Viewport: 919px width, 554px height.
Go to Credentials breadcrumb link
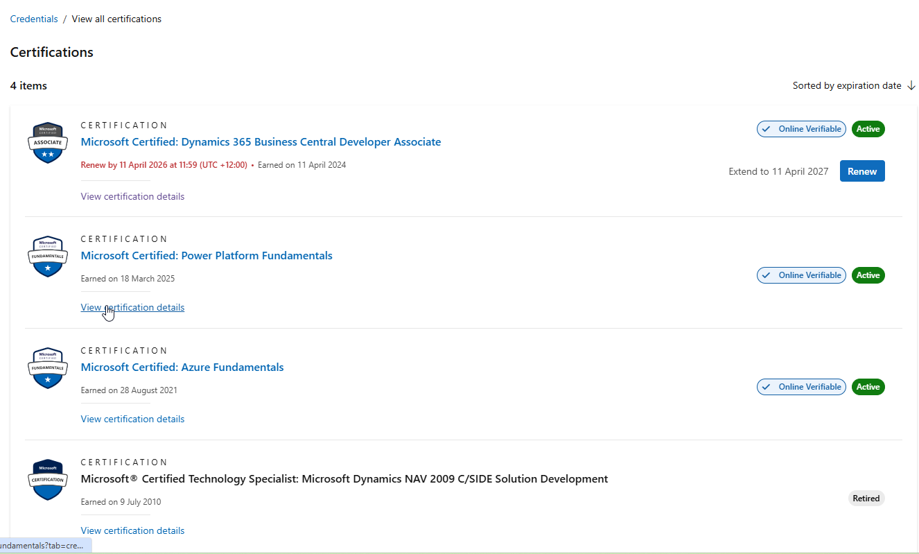point(34,19)
